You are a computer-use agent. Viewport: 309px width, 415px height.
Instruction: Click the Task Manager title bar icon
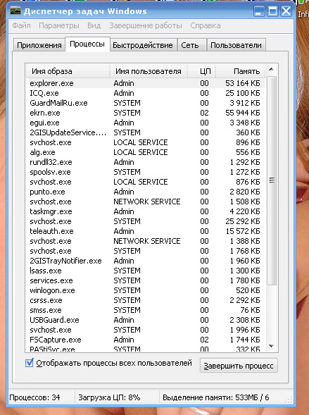[x=15, y=11]
